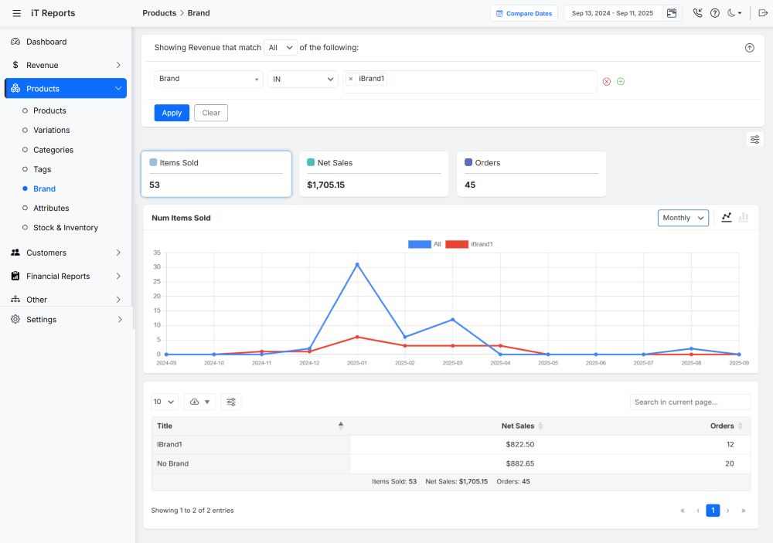Select the line chart view icon
Viewport: 773px width, 543px height.
point(726,218)
